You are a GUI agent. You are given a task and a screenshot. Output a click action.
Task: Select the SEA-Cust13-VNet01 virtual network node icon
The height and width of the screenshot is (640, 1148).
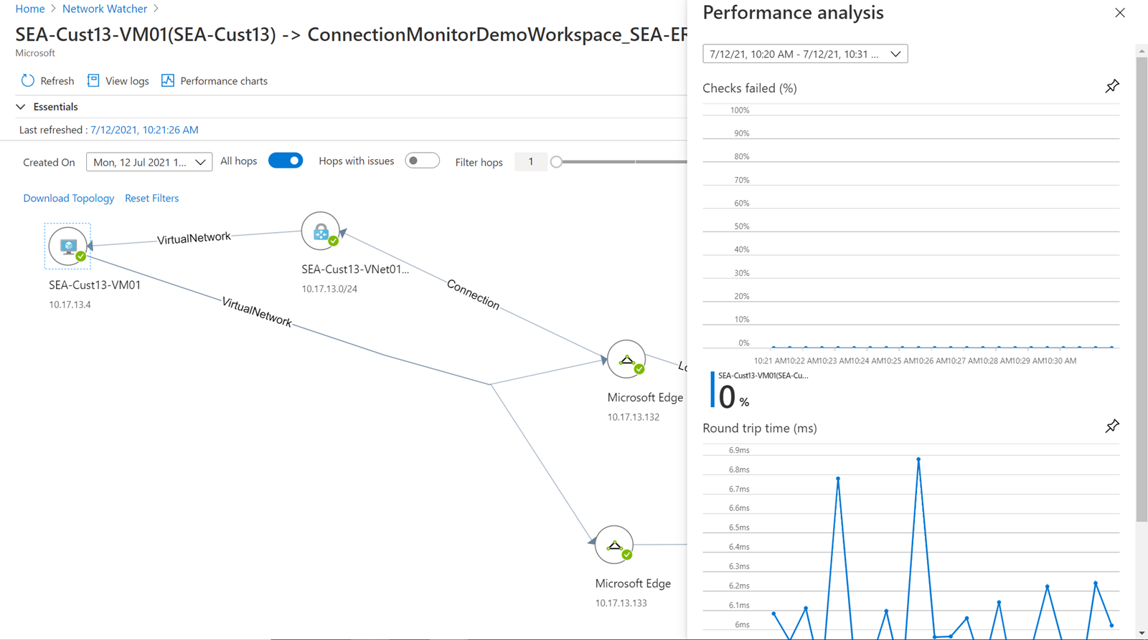(321, 231)
